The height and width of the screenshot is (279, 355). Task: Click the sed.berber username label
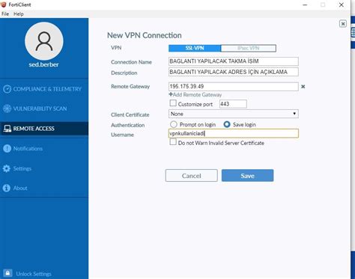pos(43,64)
